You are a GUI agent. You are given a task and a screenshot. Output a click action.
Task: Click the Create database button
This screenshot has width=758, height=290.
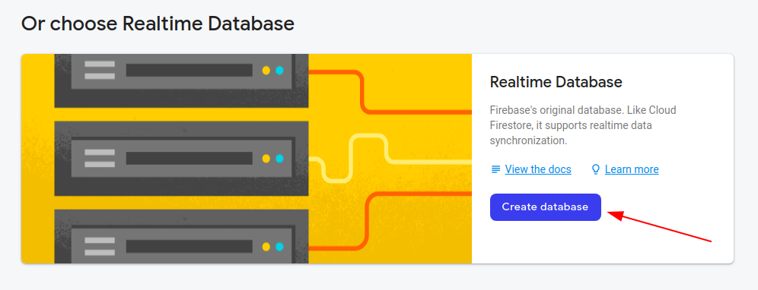[x=546, y=207]
